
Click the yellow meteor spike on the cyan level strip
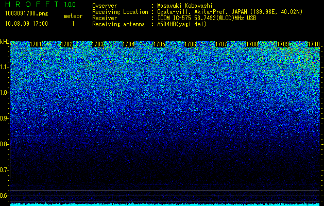pos(247,203)
